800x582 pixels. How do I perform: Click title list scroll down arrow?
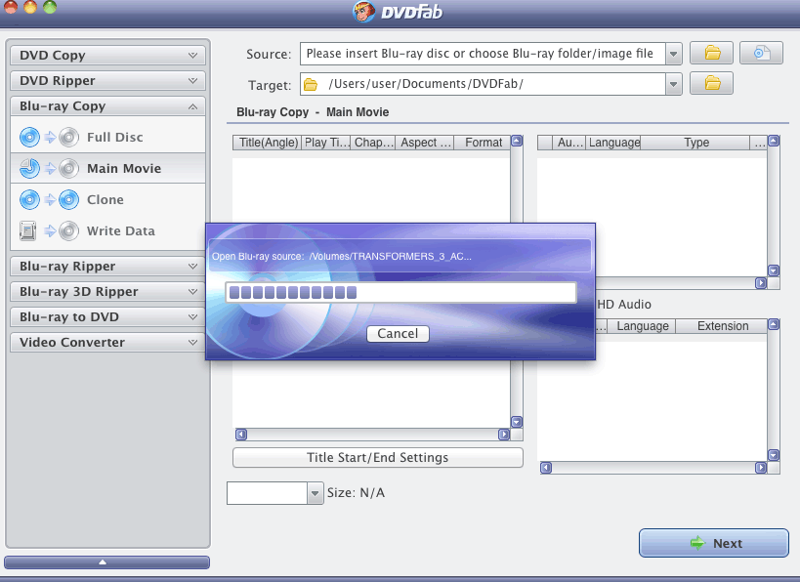tap(517, 422)
